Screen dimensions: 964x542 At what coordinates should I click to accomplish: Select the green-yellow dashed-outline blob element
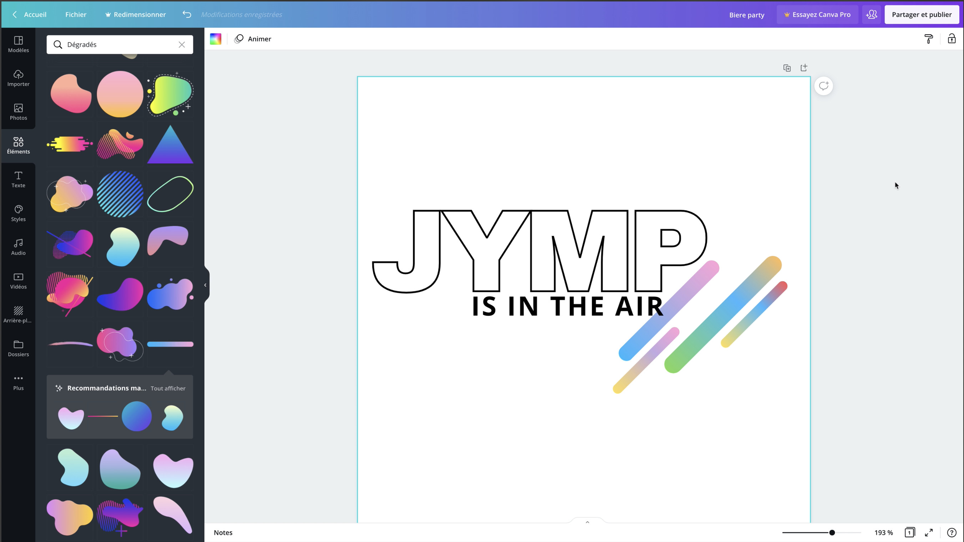(x=170, y=94)
